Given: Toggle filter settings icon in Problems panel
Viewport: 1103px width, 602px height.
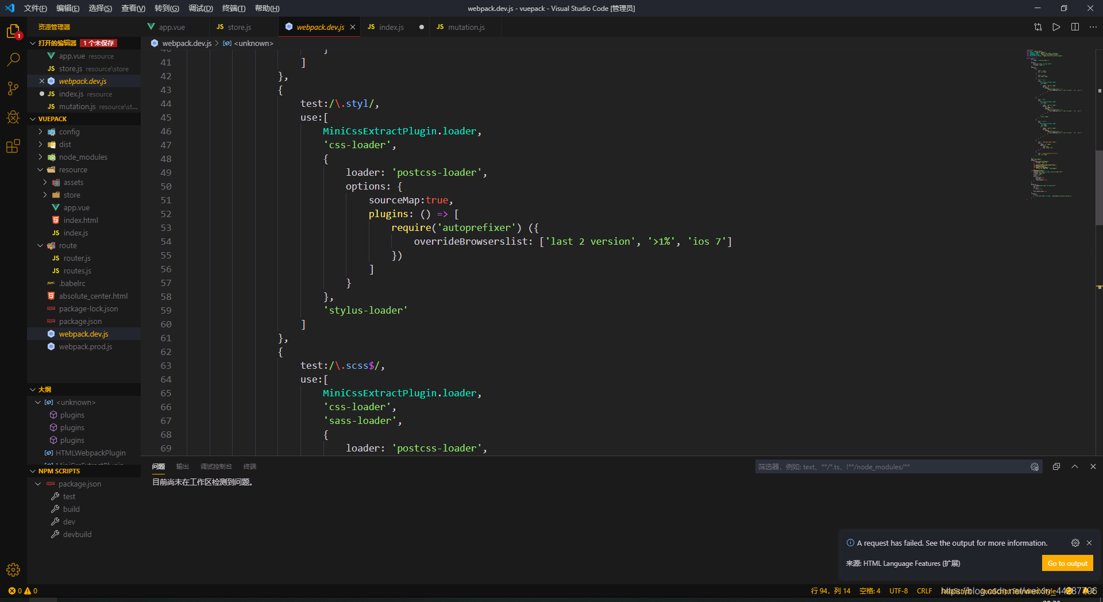Looking at the screenshot, I should 1035,467.
